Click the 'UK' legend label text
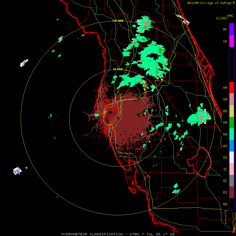Viewport: 236px width, 236px height. coord(225,41)
